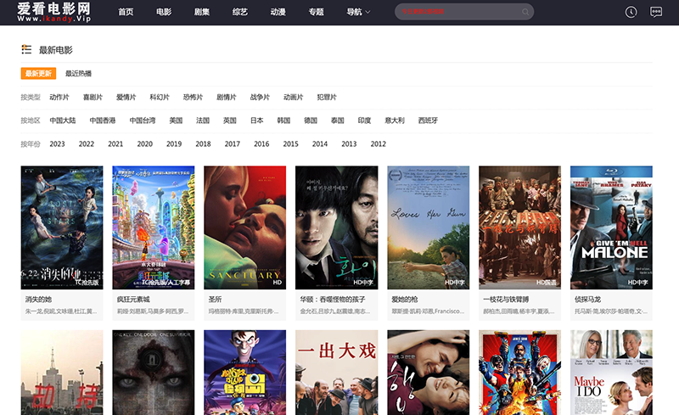This screenshot has width=679, height=415.
Task: Open the watch history clock icon
Action: (631, 12)
